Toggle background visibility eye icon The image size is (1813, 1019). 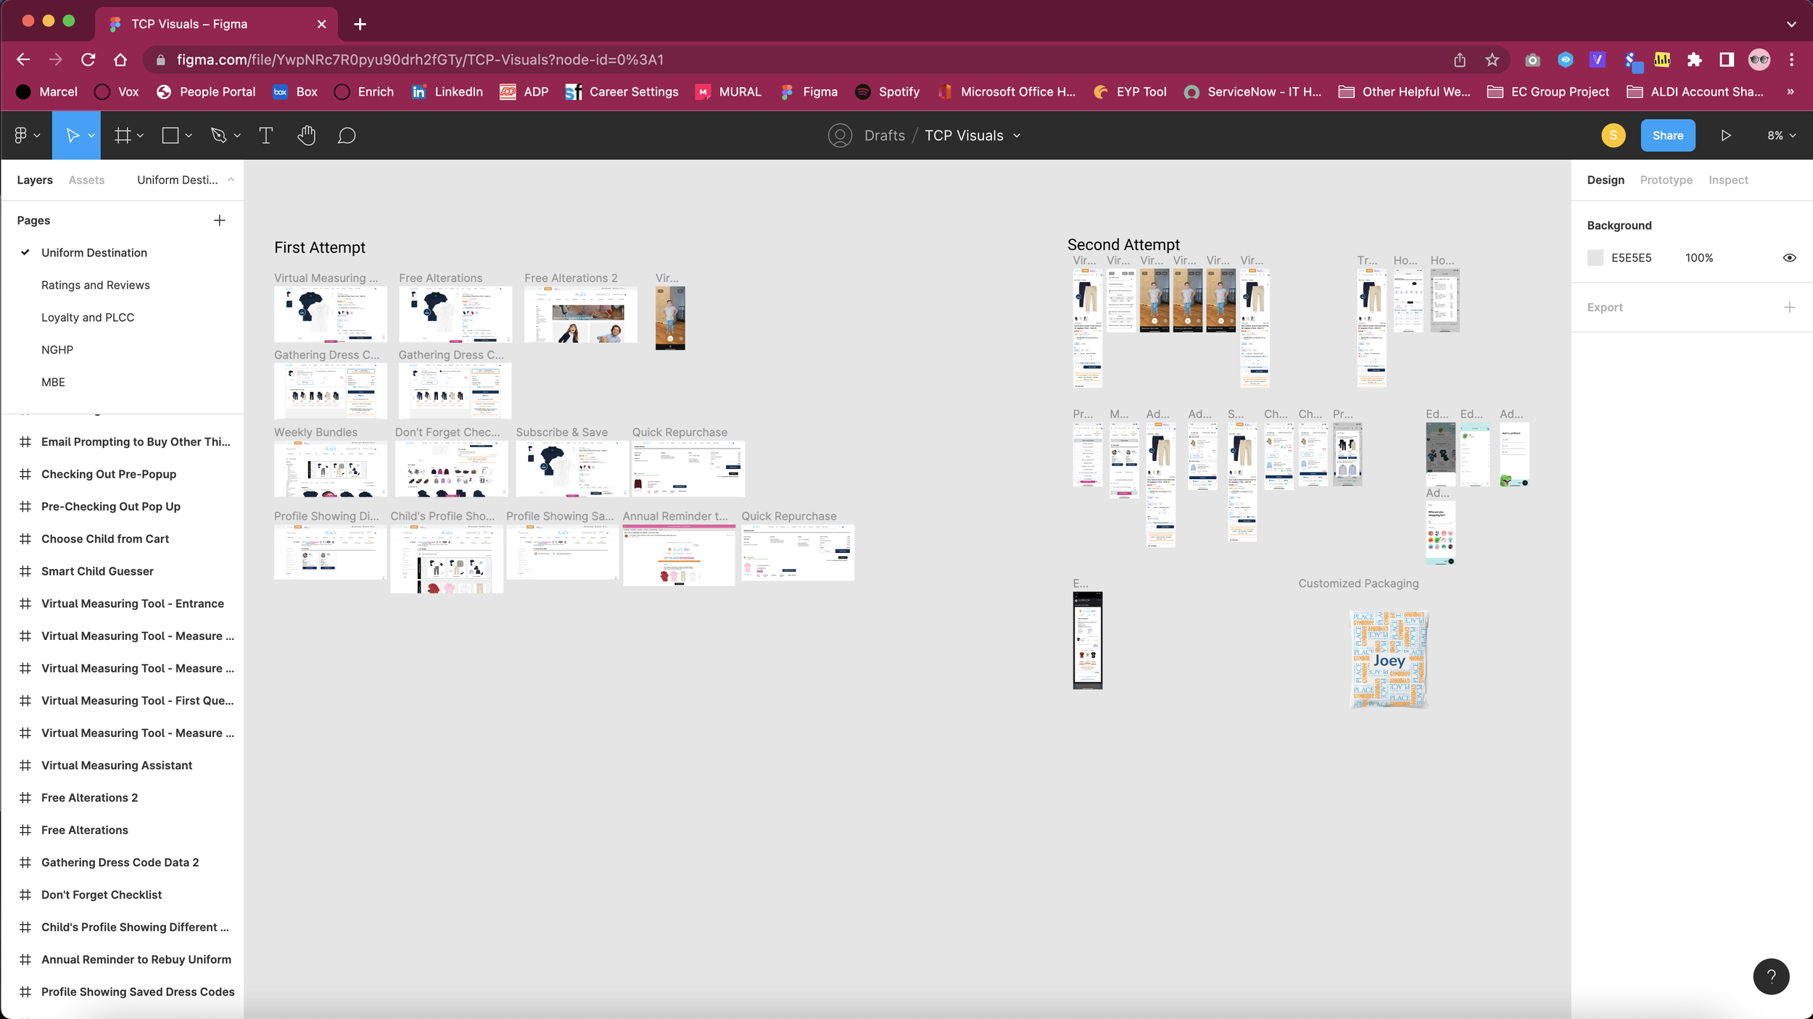tap(1789, 258)
